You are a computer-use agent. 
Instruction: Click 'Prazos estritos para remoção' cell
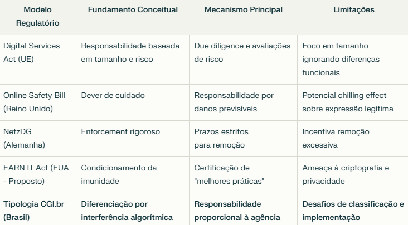[243, 139]
